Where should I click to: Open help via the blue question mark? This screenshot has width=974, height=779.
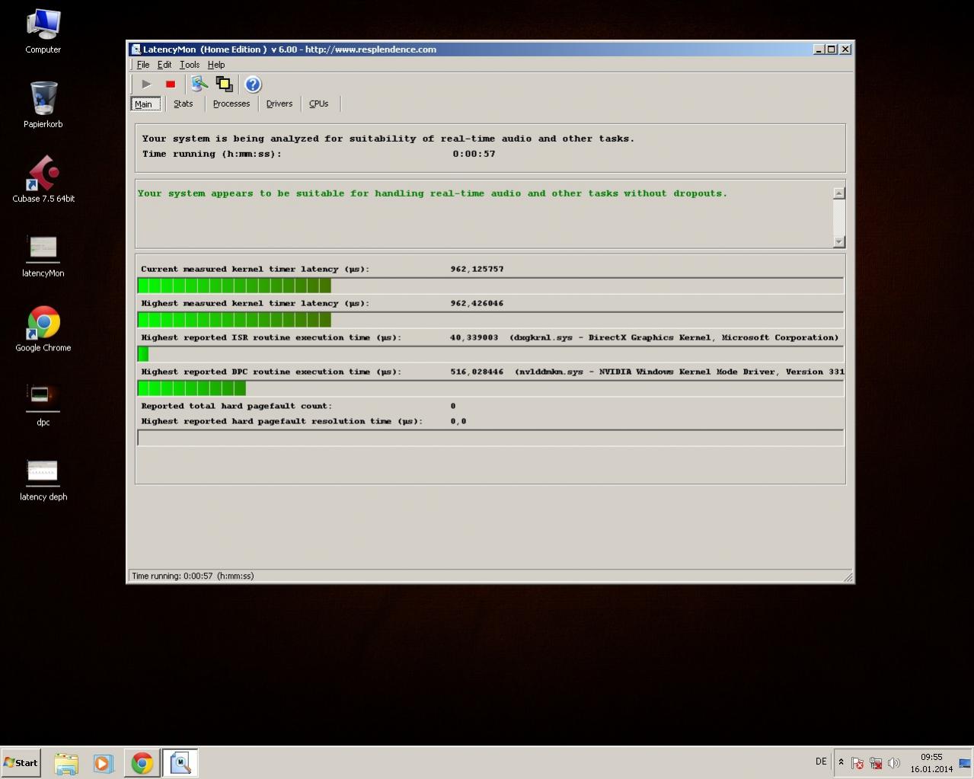point(253,85)
